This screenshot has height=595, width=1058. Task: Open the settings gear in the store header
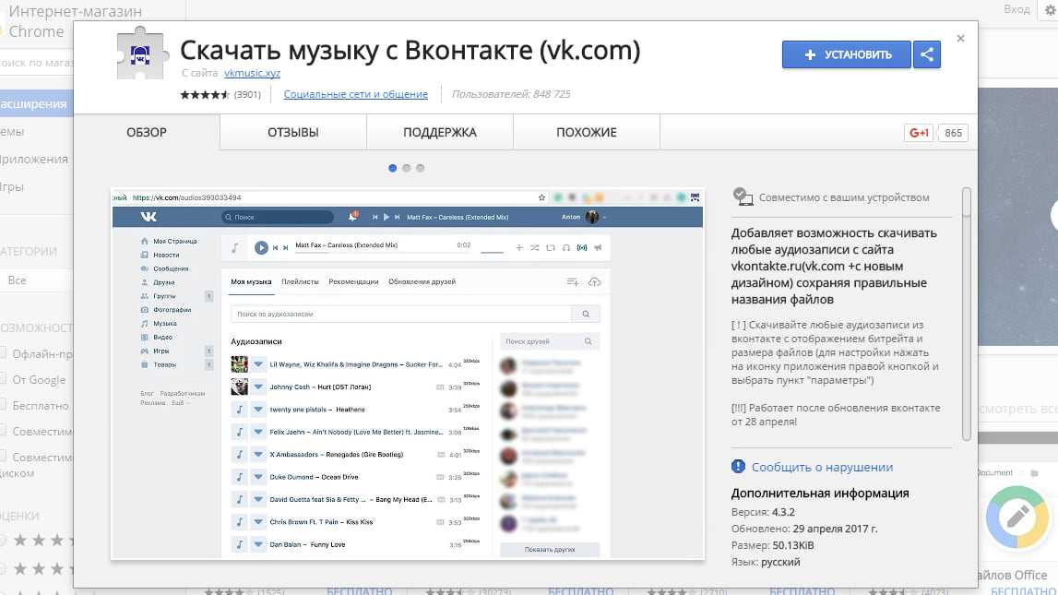[x=1050, y=9]
